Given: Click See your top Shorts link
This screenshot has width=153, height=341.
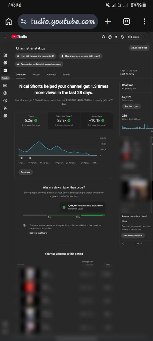Looking at the screenshot, I should 38,233.
